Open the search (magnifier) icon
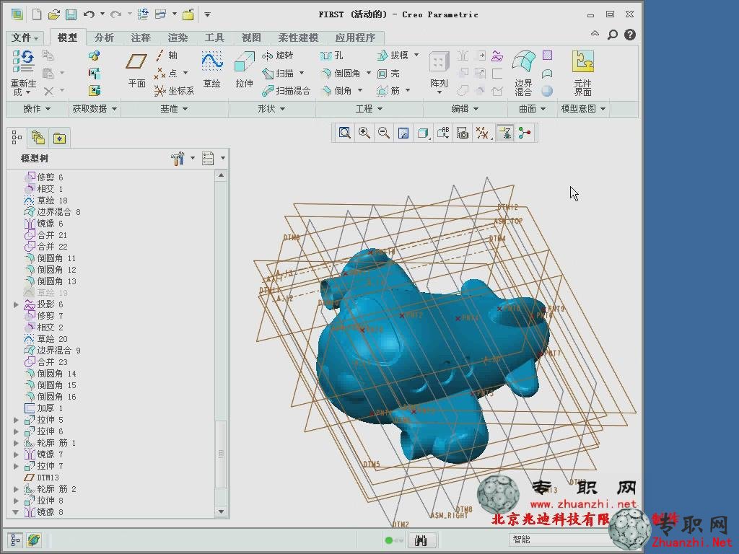739x554 pixels. (x=612, y=35)
